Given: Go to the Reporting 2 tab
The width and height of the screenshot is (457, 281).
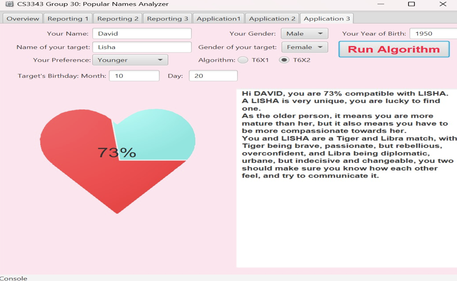Looking at the screenshot, I should 117,19.
